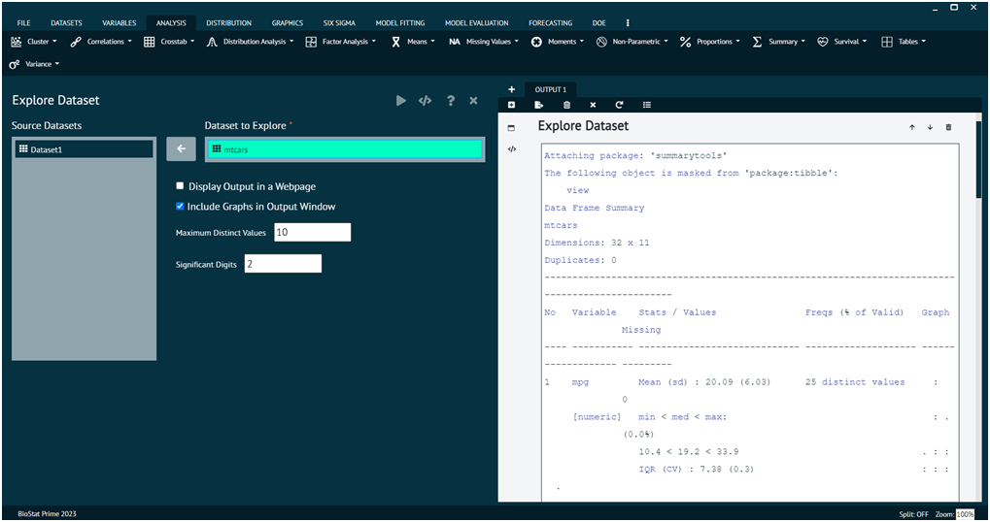Refresh the output with the circular arrow icon
This screenshot has width=990, height=522.
[620, 105]
